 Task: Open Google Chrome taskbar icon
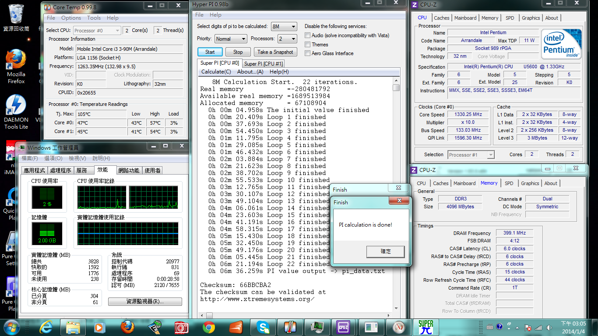[x=209, y=327]
